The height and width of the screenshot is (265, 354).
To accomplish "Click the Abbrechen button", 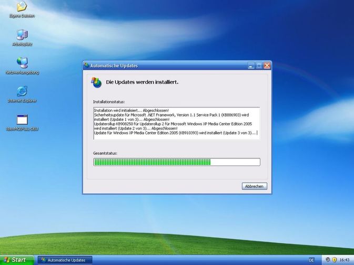I will point(254,186).
